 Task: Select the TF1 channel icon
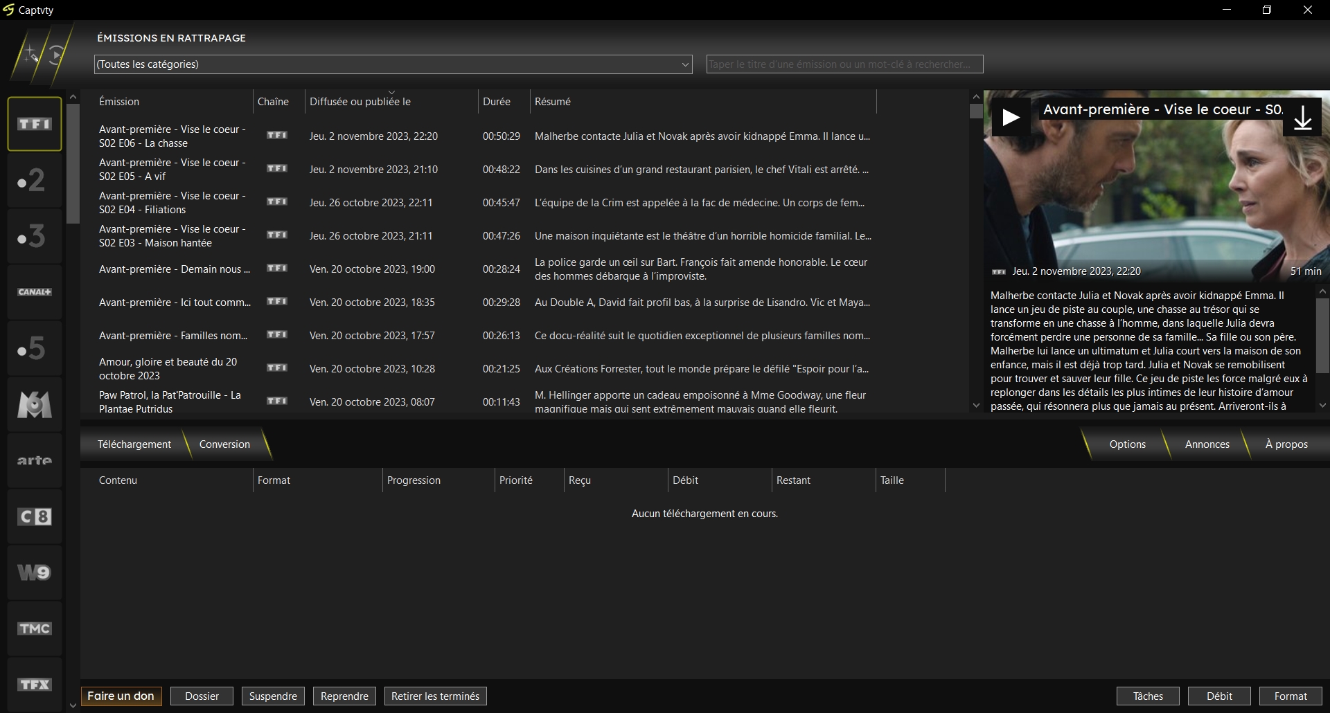(x=35, y=124)
